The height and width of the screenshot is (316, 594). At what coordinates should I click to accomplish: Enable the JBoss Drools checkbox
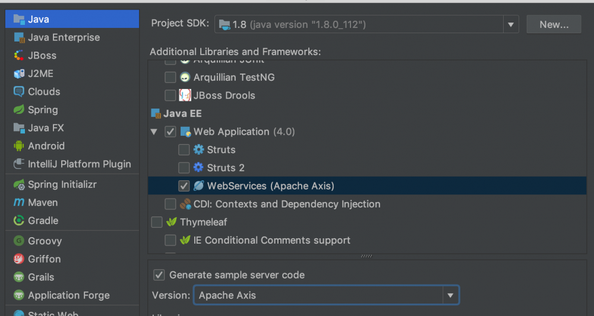pyautogui.click(x=170, y=95)
